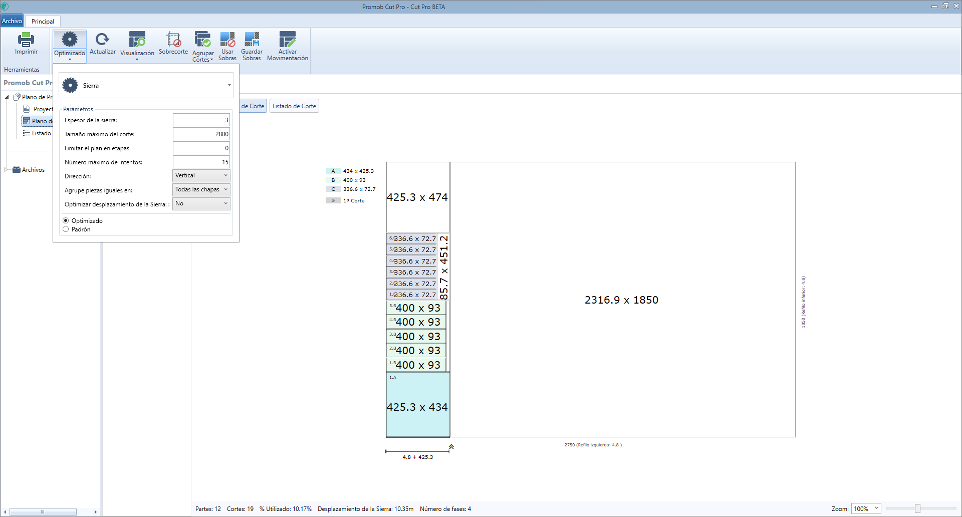Click the Sierra saw blade icon
Image resolution: width=962 pixels, height=517 pixels.
pyautogui.click(x=70, y=85)
